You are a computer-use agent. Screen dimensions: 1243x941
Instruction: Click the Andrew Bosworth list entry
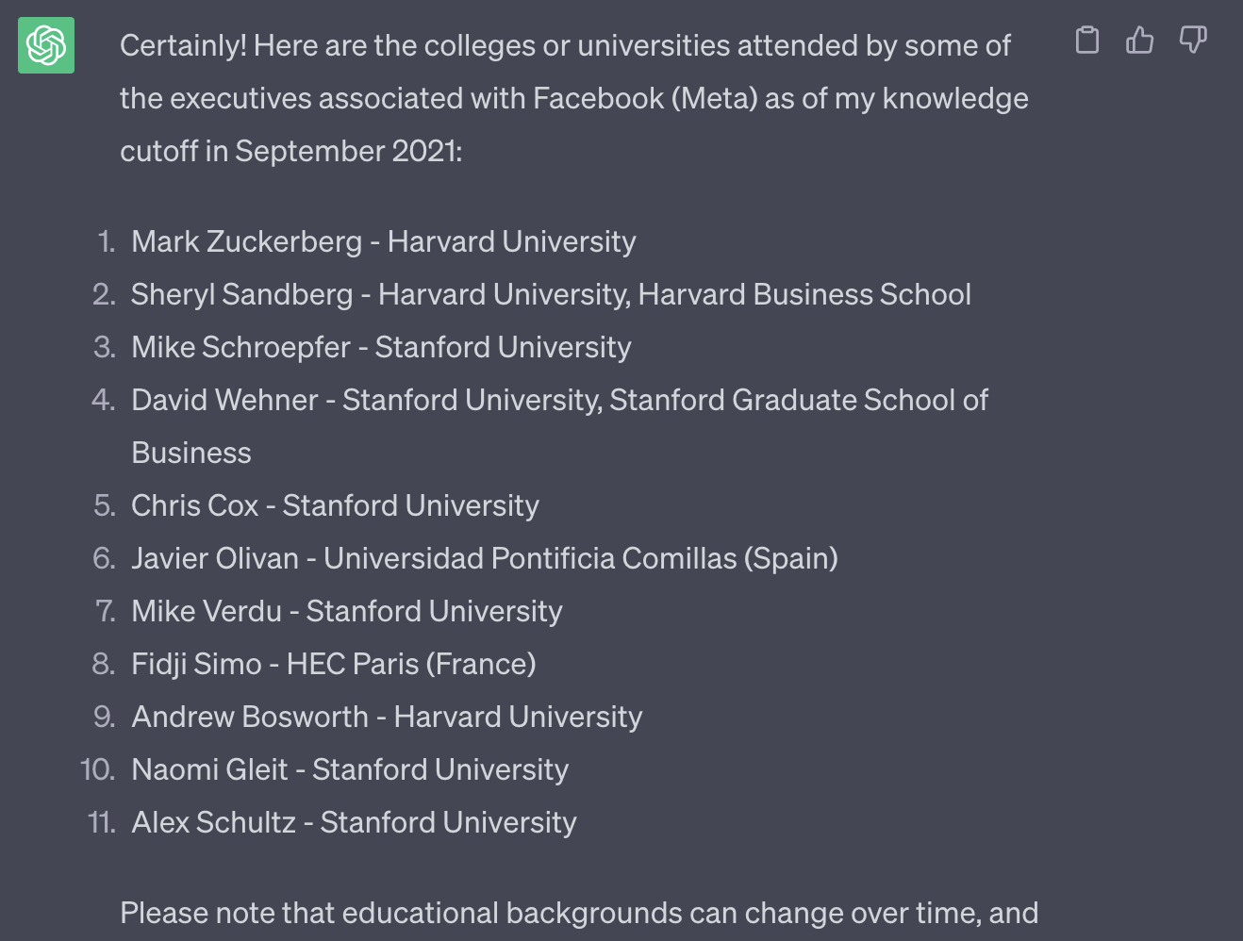point(387,717)
